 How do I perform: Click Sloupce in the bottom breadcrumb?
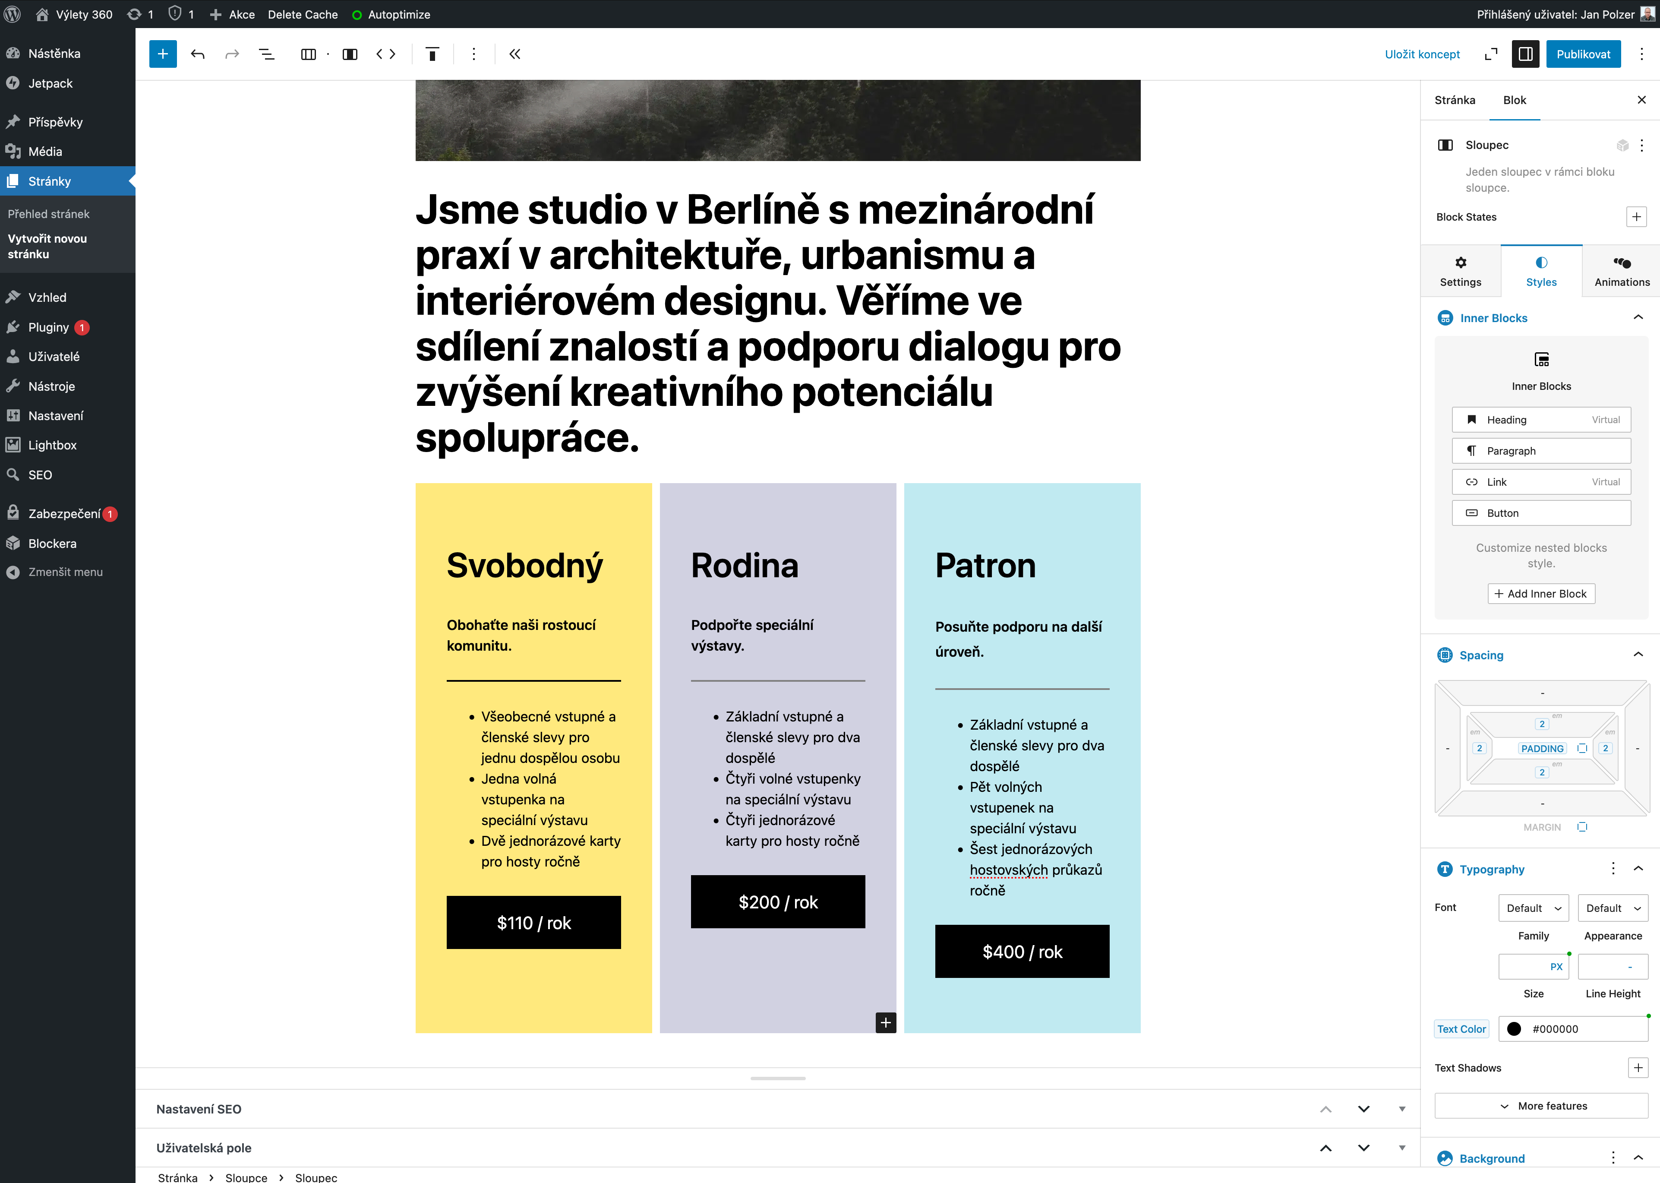[246, 1177]
